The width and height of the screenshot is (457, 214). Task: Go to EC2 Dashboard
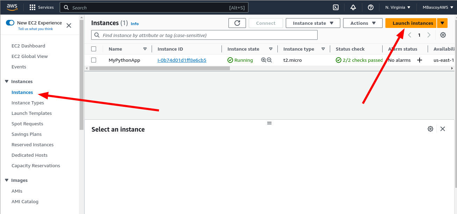coord(28,46)
